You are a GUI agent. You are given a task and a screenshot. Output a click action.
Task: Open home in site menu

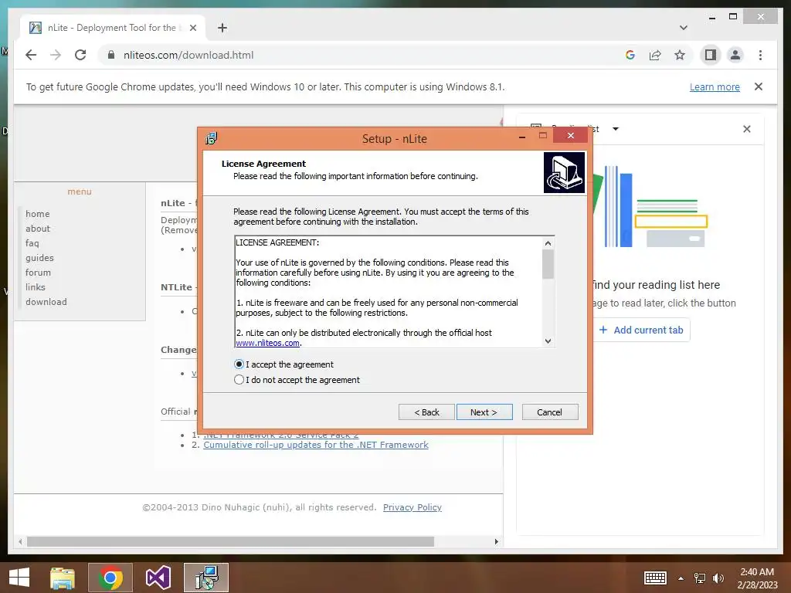(38, 214)
